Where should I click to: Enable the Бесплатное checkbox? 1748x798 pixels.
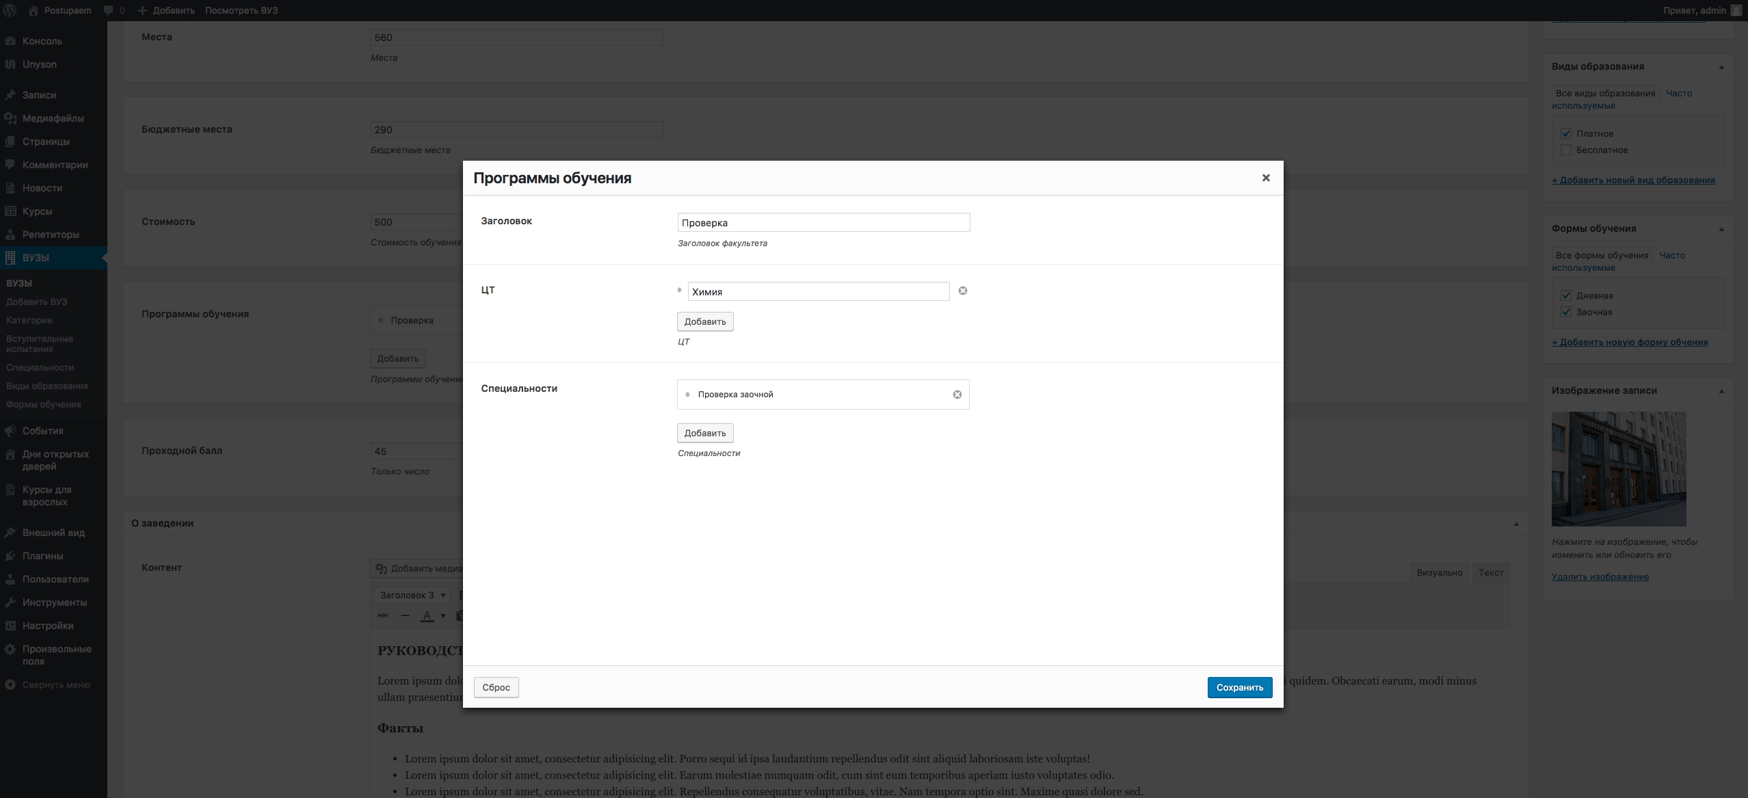click(x=1565, y=150)
